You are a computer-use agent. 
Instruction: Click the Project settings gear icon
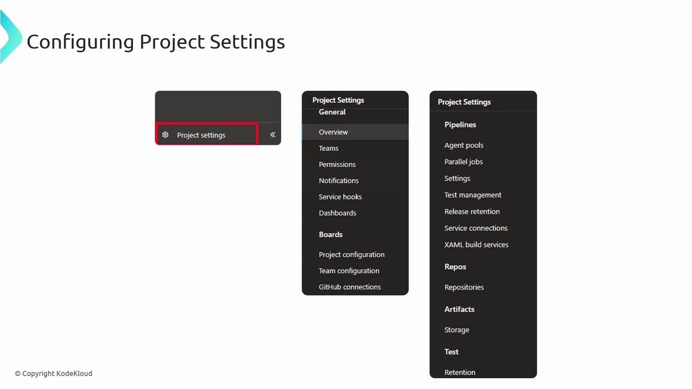point(165,135)
